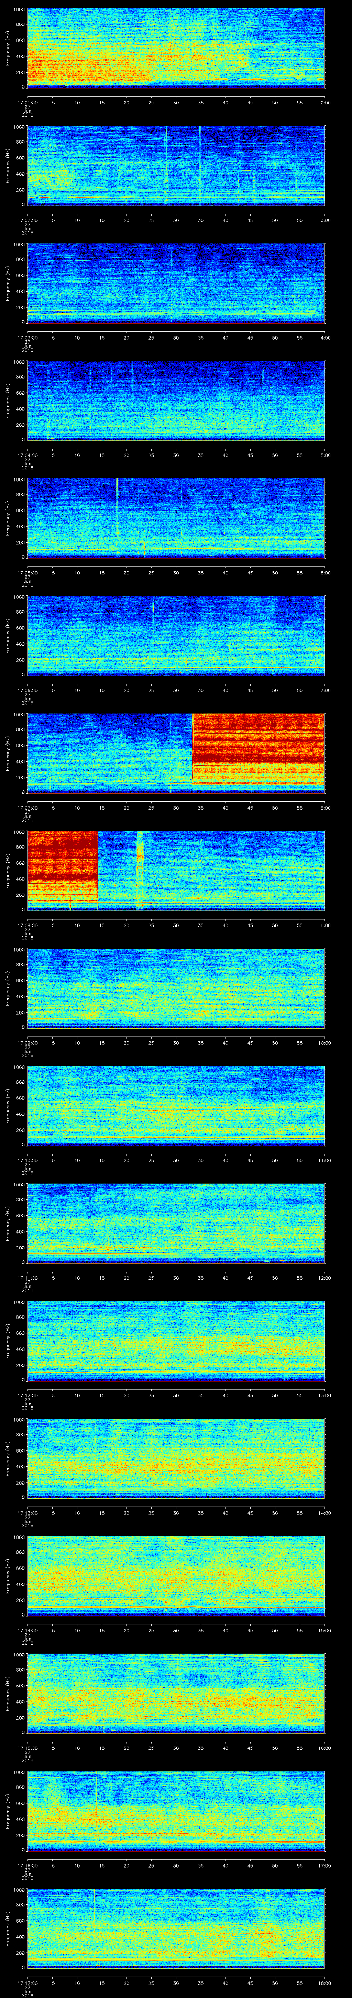Click the "17:14:00" time axis label
The width and height of the screenshot is (352, 1998).
(x=27, y=1630)
